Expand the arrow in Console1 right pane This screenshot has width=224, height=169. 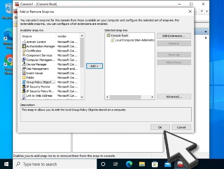(x=206, y=38)
